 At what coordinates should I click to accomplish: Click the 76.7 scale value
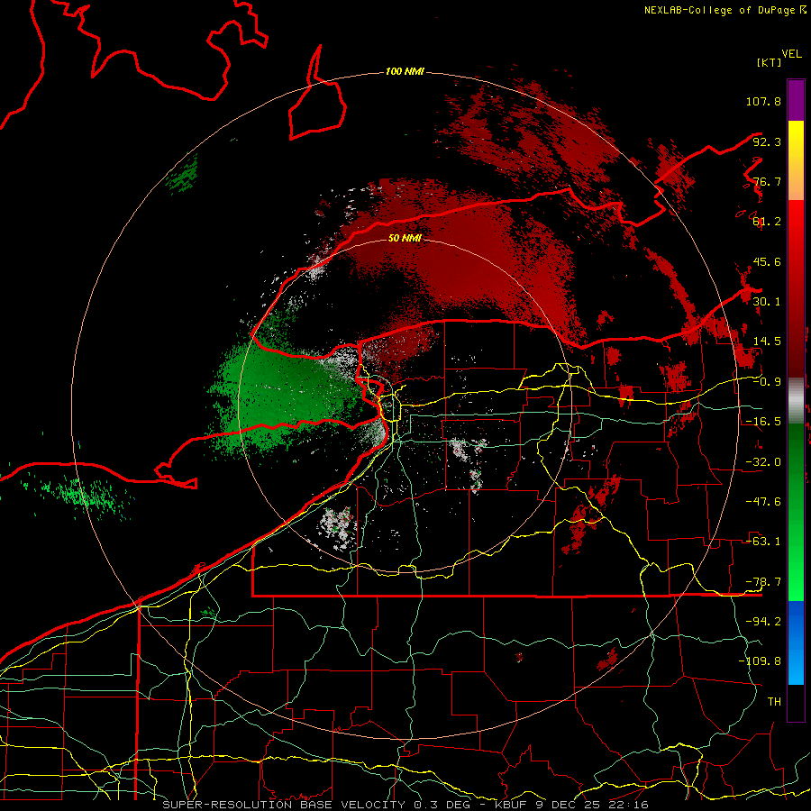[x=767, y=181]
